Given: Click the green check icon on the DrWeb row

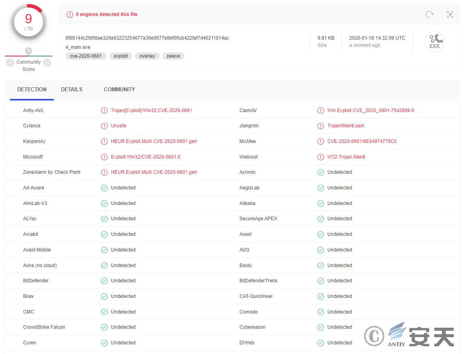Looking at the screenshot, I should [x=320, y=343].
